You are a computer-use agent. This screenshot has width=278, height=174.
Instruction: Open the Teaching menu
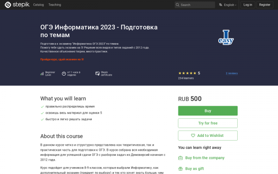coord(55,5)
